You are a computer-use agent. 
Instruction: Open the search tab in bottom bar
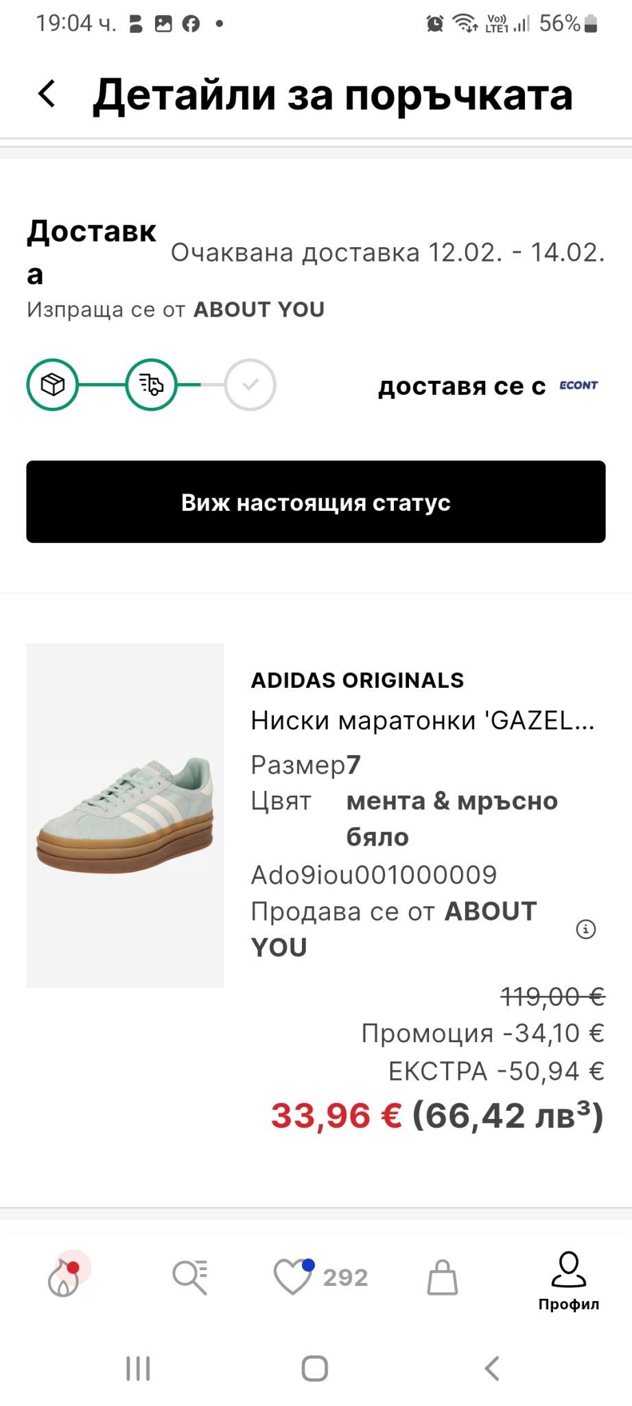pos(190,1278)
